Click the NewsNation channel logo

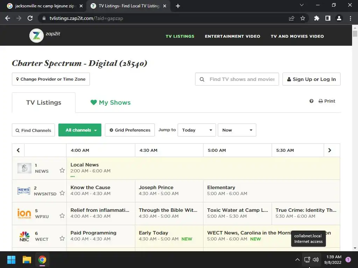click(x=24, y=191)
